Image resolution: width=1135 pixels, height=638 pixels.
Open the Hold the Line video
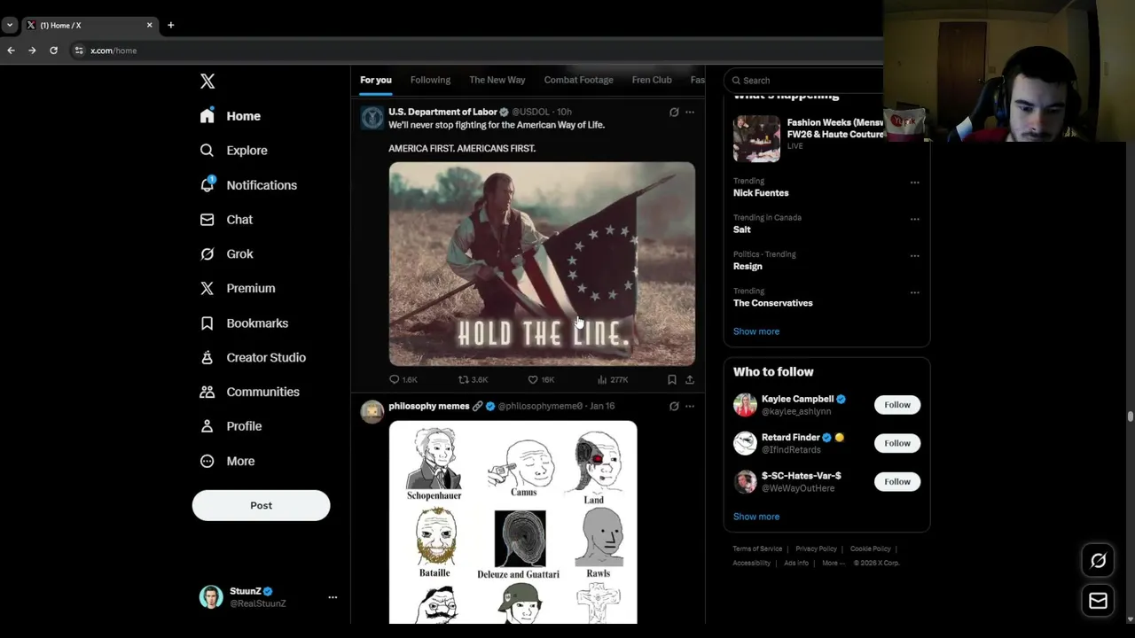(x=542, y=264)
